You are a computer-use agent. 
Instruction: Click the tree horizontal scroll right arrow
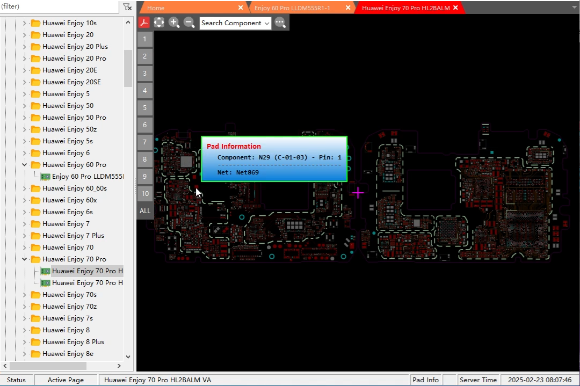tap(119, 366)
